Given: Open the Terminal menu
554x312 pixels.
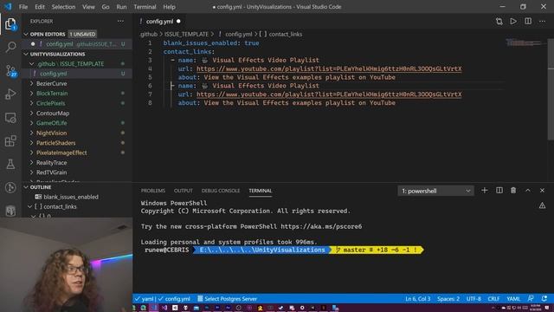Looking at the screenshot, I should [145, 7].
